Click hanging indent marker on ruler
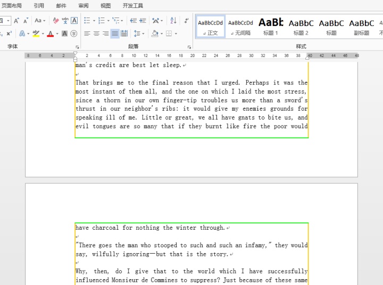The height and width of the screenshot is (285, 383). [x=75, y=57]
